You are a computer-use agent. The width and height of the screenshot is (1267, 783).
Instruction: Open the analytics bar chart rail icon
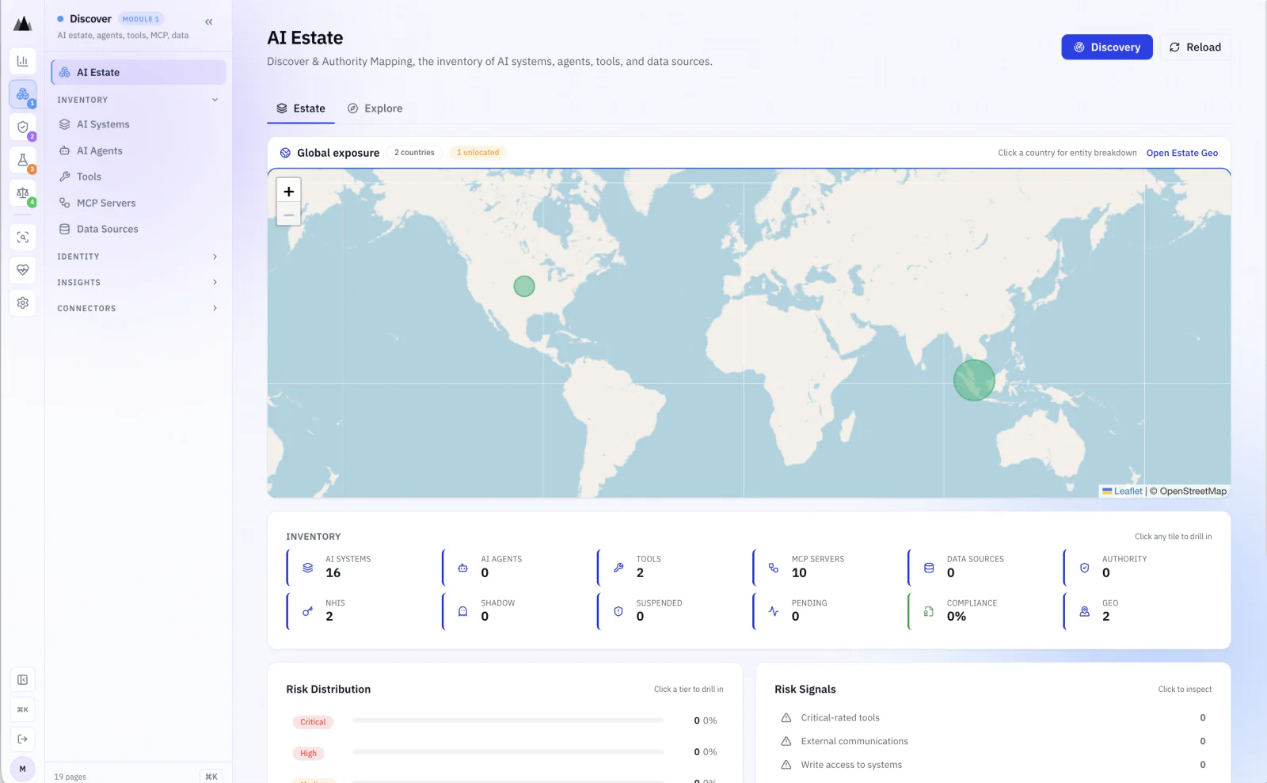(x=23, y=61)
